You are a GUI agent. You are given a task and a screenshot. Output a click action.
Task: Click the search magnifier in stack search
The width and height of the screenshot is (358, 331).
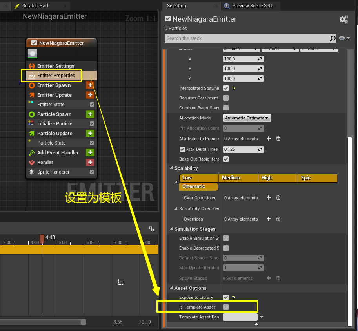(333, 38)
